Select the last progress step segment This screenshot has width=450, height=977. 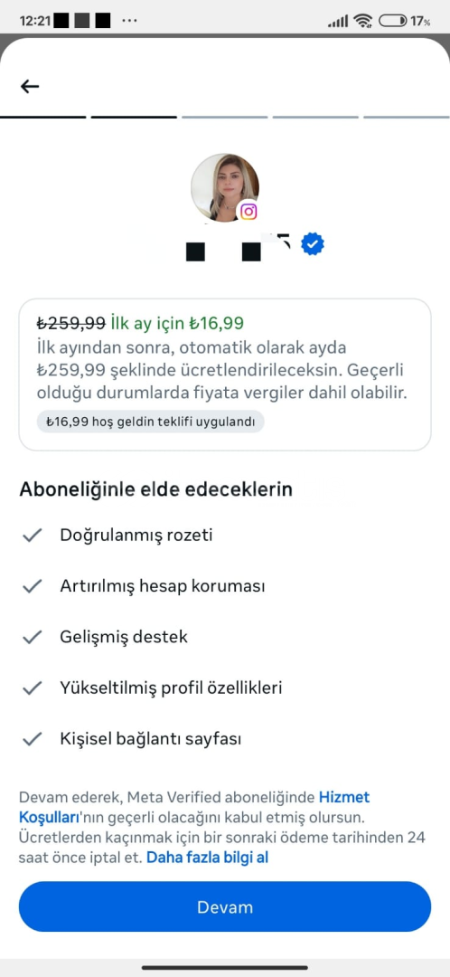pyautogui.click(x=407, y=117)
